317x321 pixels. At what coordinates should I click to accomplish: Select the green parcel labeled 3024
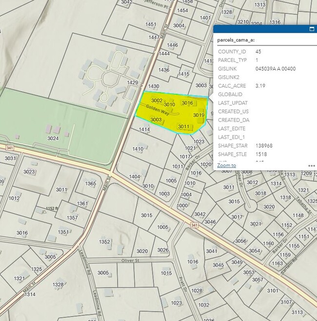tap(53, 139)
